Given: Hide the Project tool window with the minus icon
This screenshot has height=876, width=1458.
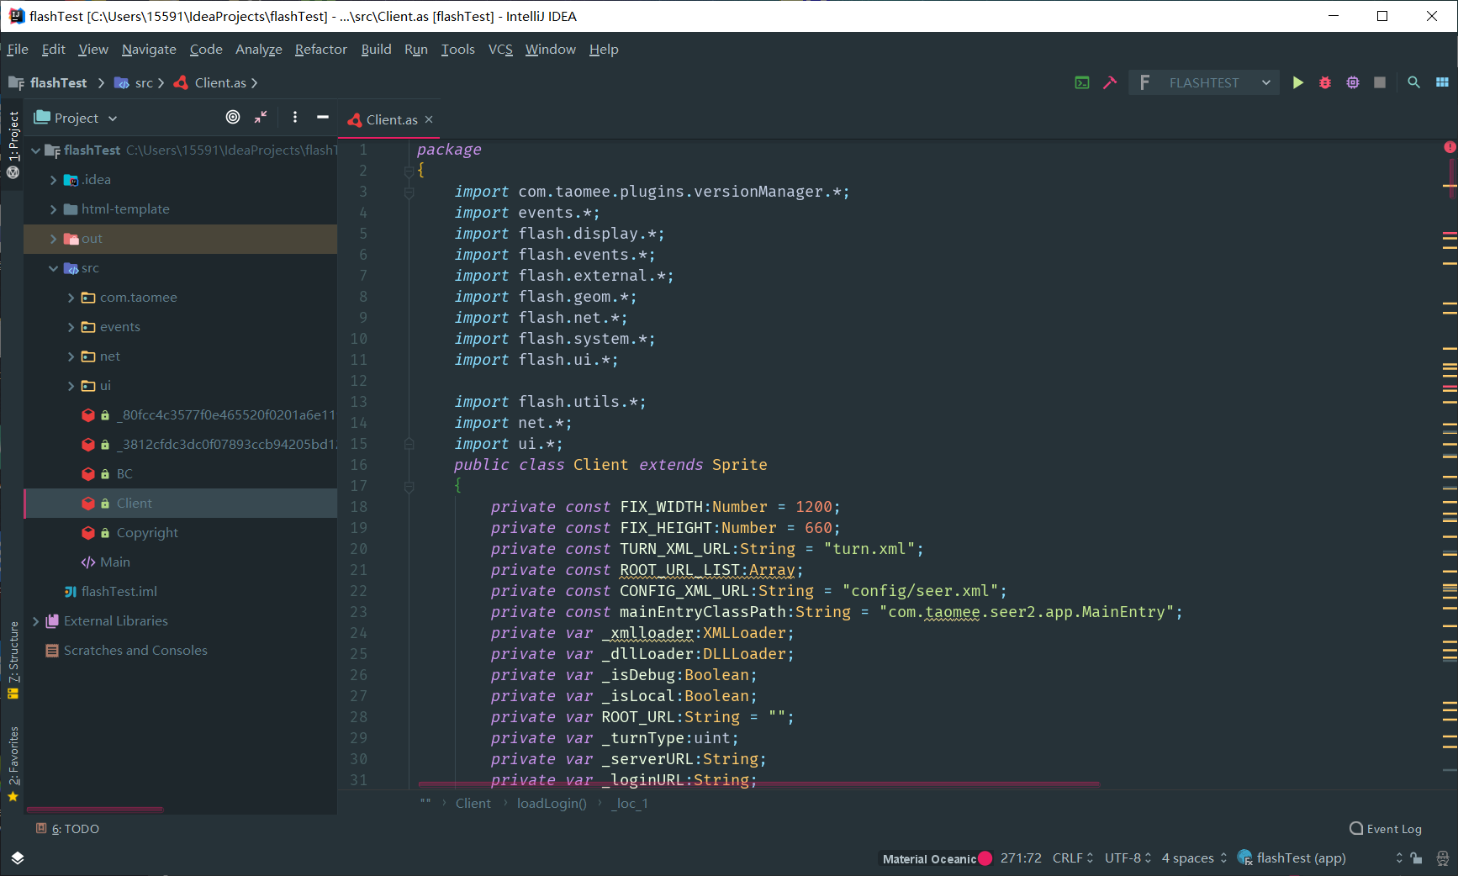Looking at the screenshot, I should point(323,118).
